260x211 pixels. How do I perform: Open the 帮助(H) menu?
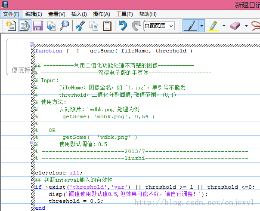pyautogui.click(x=148, y=14)
